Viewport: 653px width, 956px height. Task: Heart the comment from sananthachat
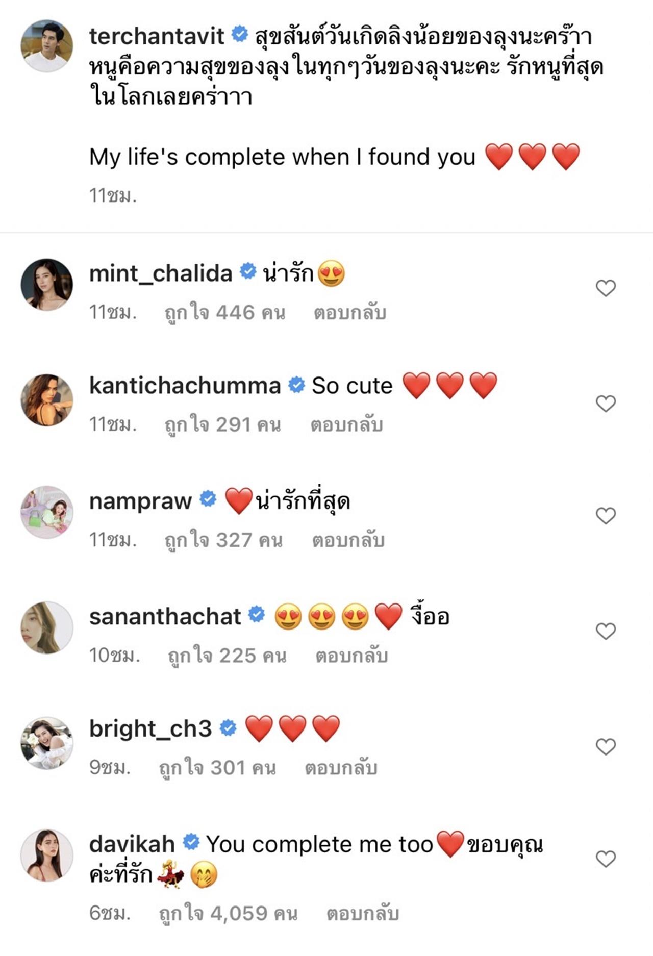pyautogui.click(x=606, y=631)
